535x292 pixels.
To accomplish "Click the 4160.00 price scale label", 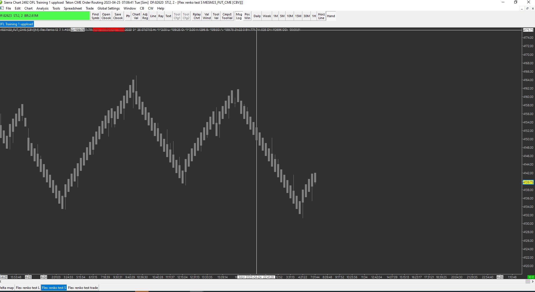I will tap(528, 97).
